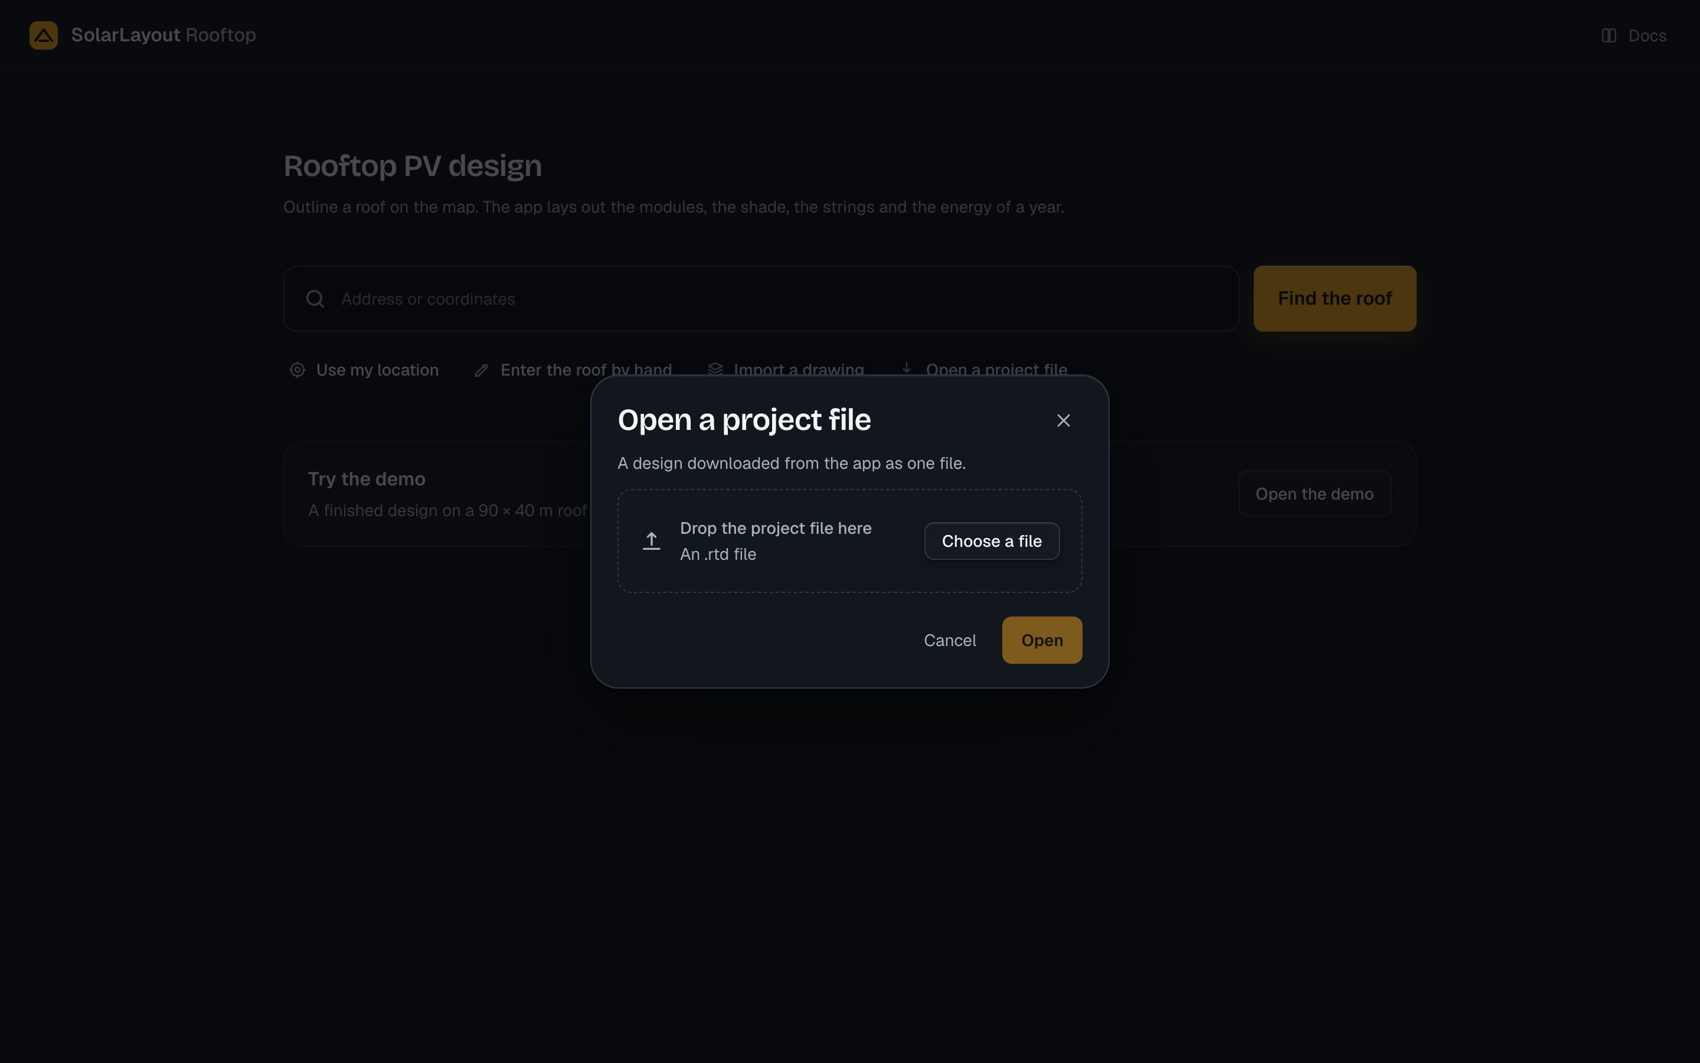Open the Docs link
1700x1063 pixels.
click(x=1634, y=36)
